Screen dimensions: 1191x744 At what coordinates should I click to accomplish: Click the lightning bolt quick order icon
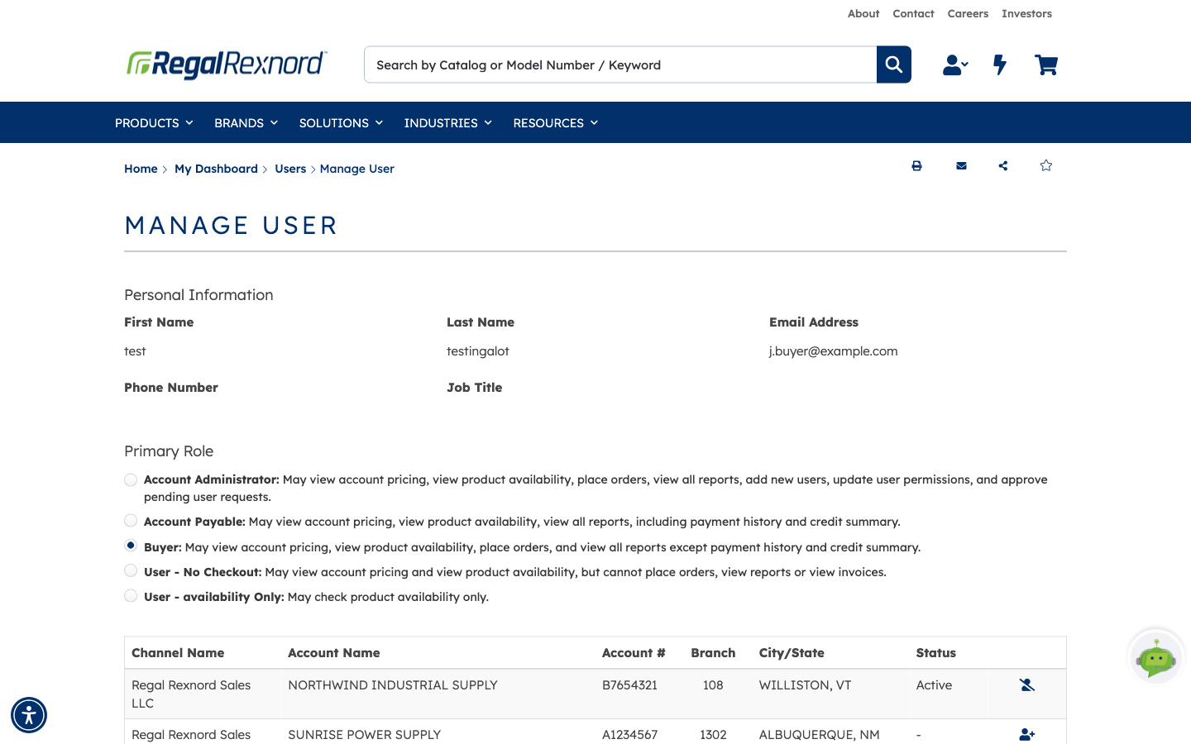(x=1000, y=65)
